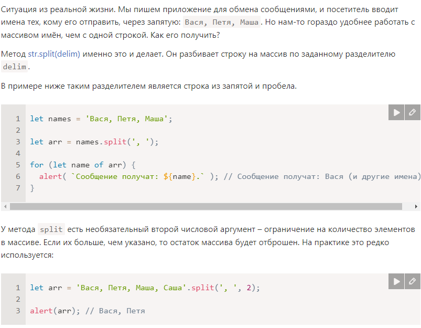The height and width of the screenshot is (328, 421).
Task: Click the left arrow of code scrollbar
Action: pyautogui.click(x=5, y=206)
